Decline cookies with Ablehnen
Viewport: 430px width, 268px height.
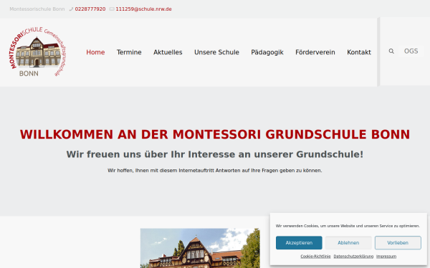coord(348,243)
